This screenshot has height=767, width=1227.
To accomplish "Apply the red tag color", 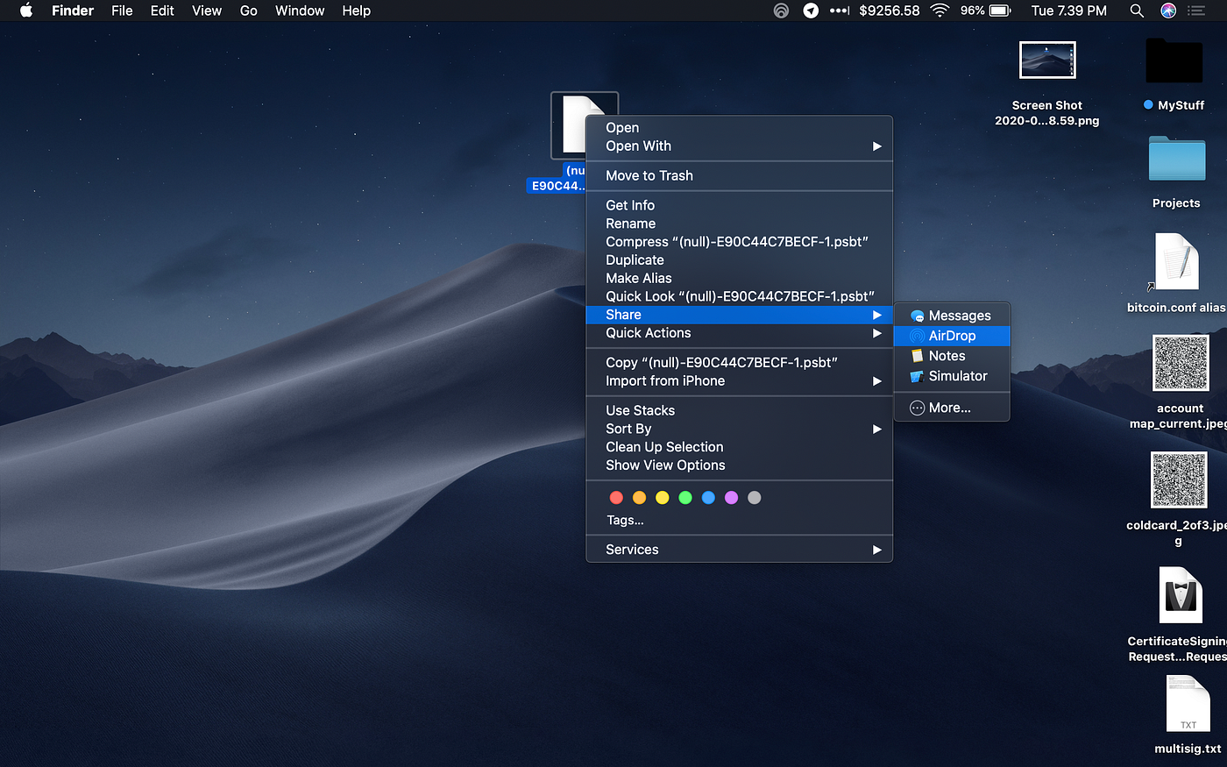I will click(x=616, y=498).
